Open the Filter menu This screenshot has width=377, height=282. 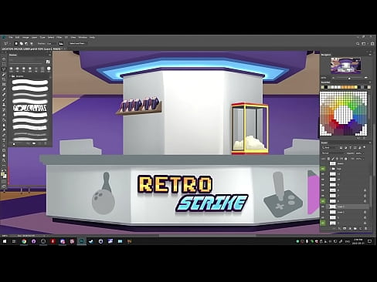(x=59, y=37)
